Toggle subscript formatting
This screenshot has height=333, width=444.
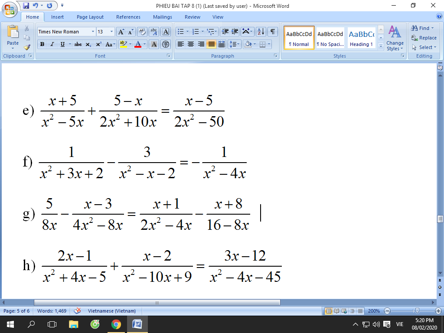tap(88, 44)
